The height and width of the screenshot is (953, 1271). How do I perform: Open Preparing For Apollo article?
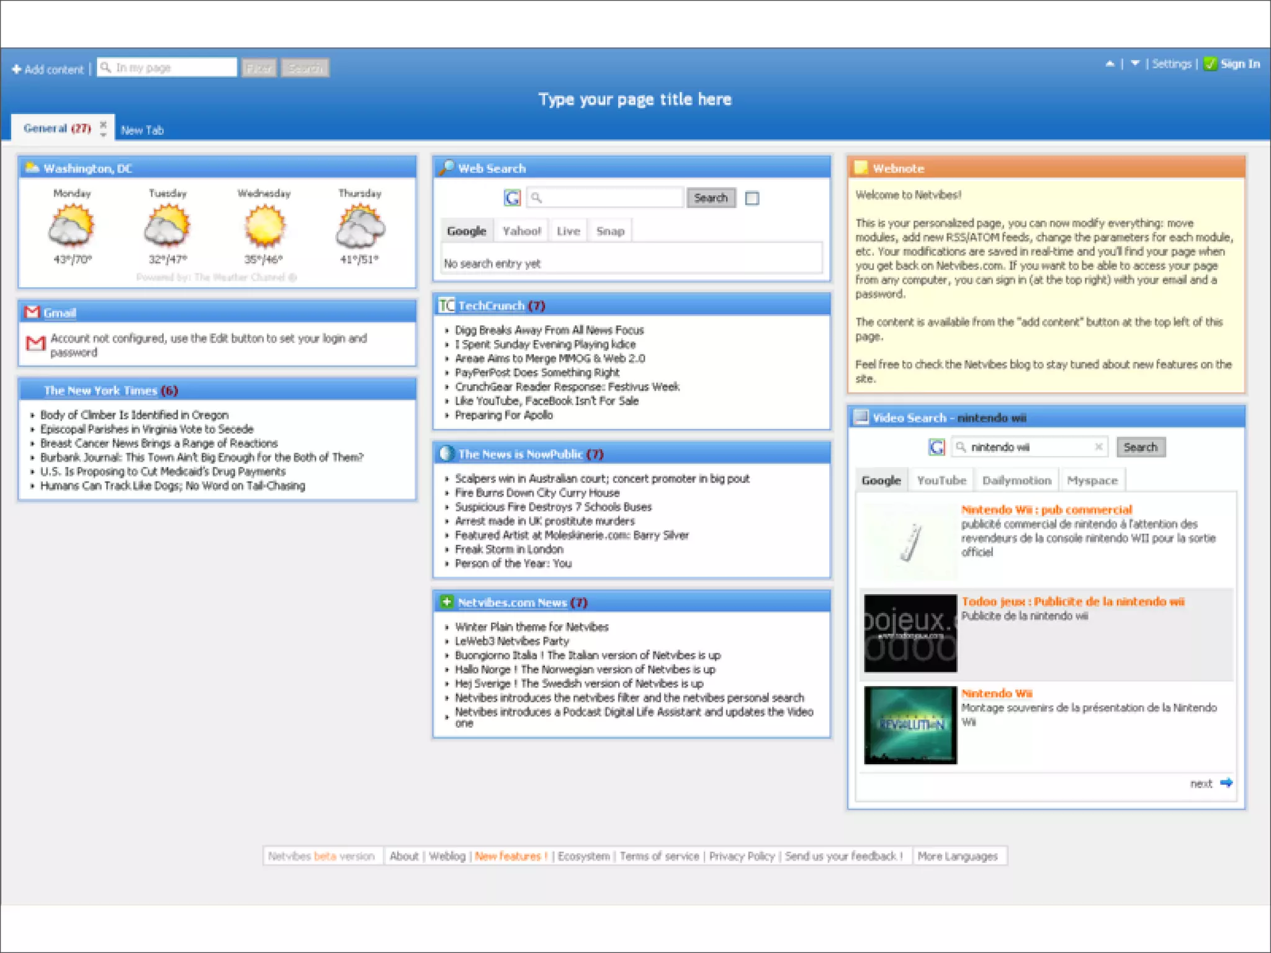tap(504, 415)
